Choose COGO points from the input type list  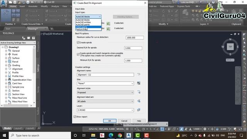88,27
